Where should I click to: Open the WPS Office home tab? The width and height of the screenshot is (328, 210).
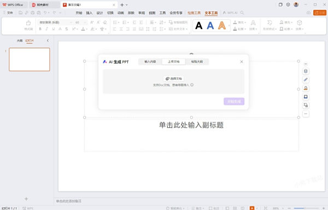13,4
